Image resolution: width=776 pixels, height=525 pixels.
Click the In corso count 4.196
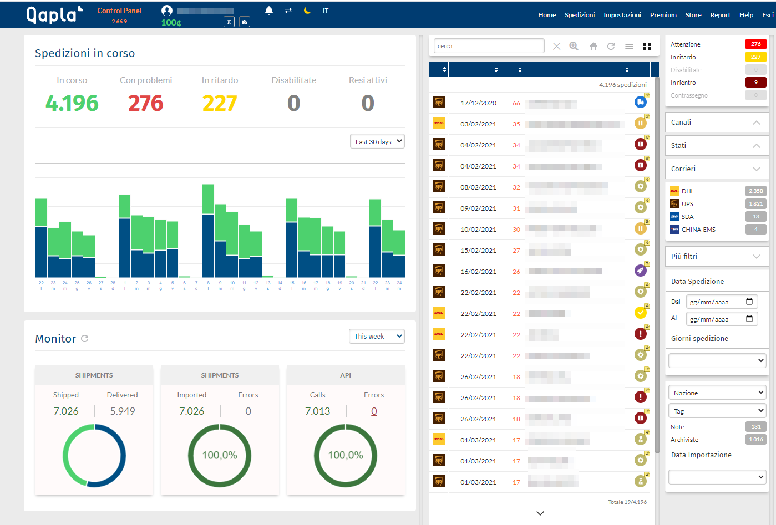pos(72,103)
